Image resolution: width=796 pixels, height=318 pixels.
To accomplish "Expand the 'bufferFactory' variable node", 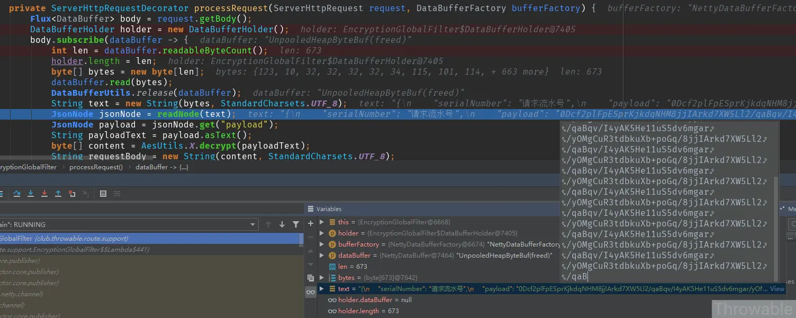I will (x=322, y=244).
